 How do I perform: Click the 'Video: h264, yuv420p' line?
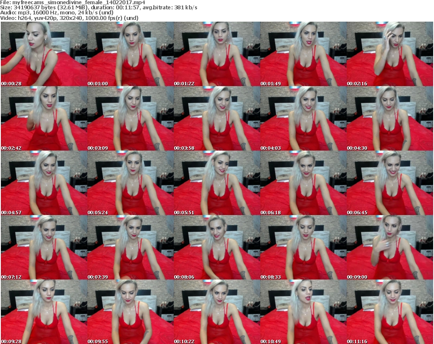(x=69, y=18)
